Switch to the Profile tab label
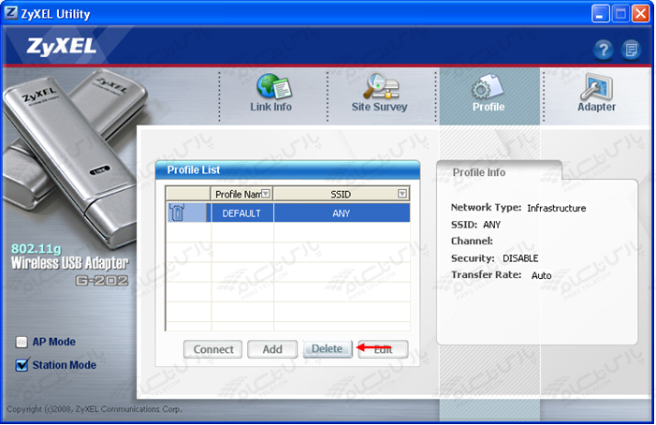The image size is (656, 425). (488, 107)
